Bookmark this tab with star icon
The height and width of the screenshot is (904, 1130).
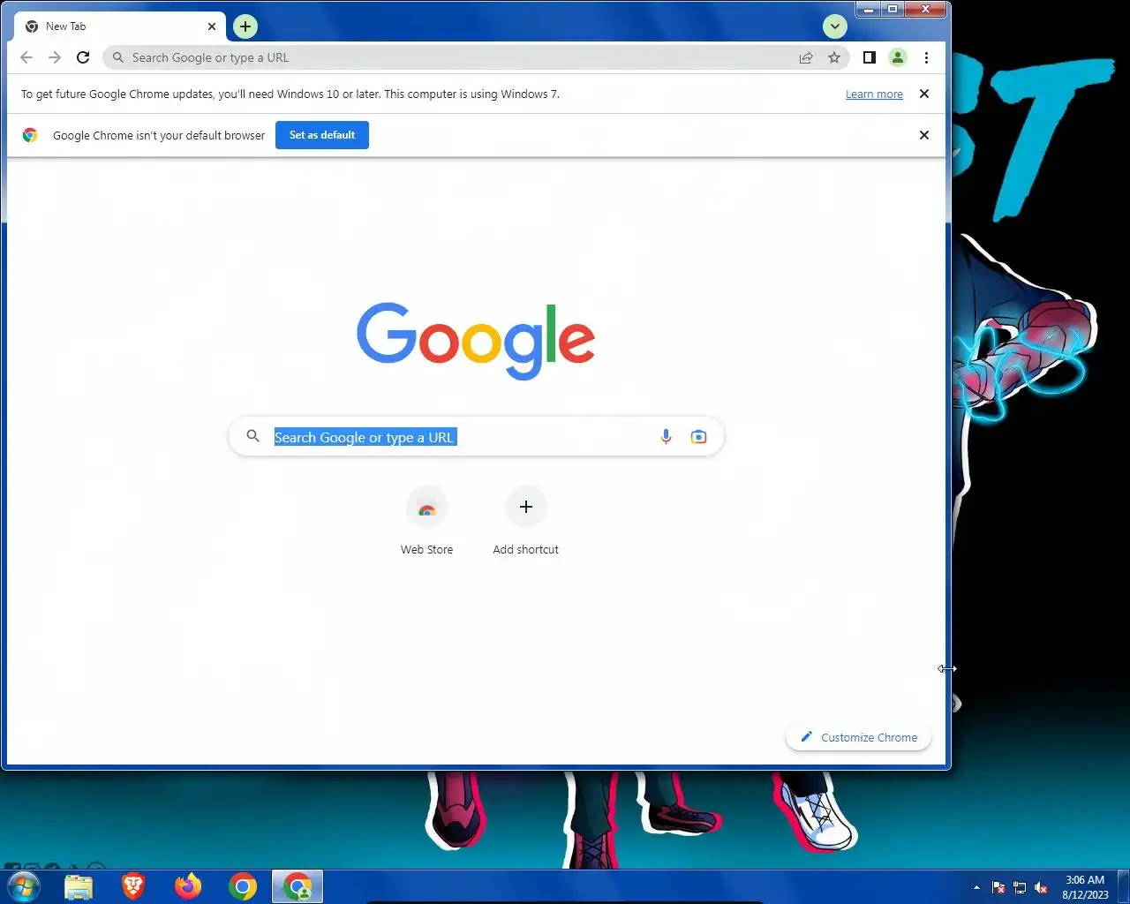[834, 57]
